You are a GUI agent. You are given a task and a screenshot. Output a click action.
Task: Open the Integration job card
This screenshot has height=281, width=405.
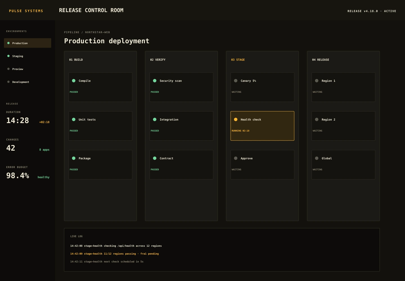click(x=181, y=126)
